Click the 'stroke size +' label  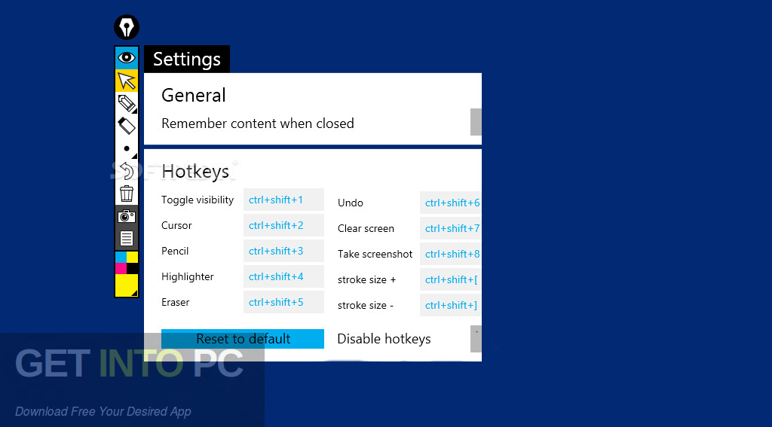point(367,279)
